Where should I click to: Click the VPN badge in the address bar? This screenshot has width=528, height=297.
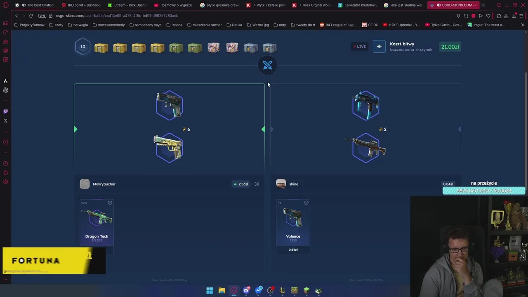(x=42, y=16)
